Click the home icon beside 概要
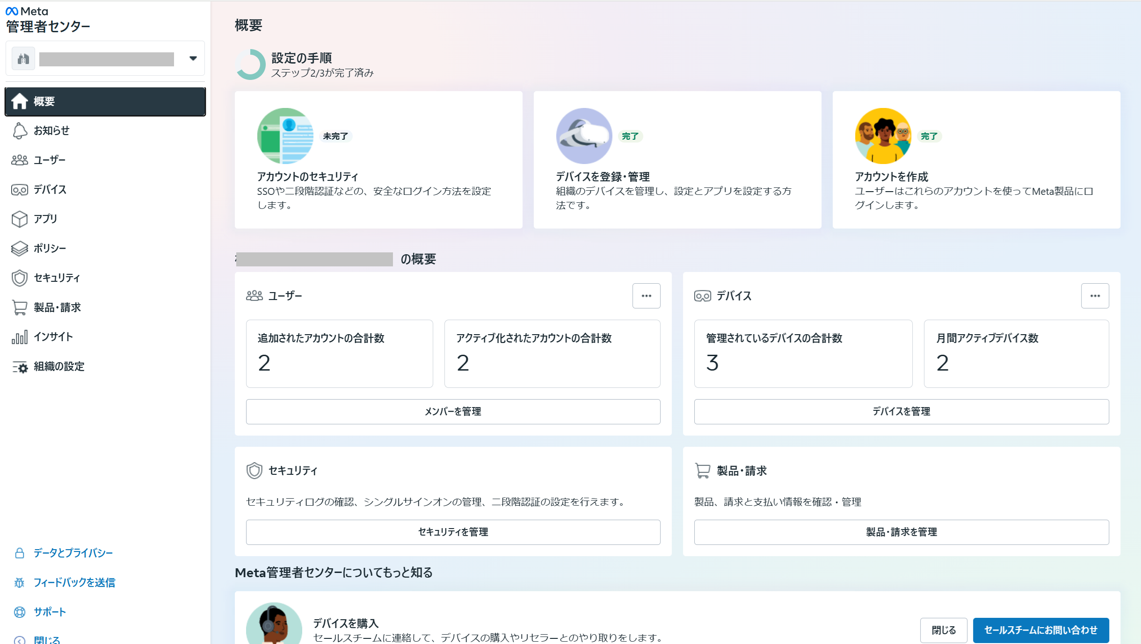The image size is (1141, 644). coord(20,101)
